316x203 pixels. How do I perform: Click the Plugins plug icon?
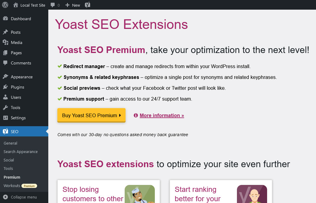point(7,87)
